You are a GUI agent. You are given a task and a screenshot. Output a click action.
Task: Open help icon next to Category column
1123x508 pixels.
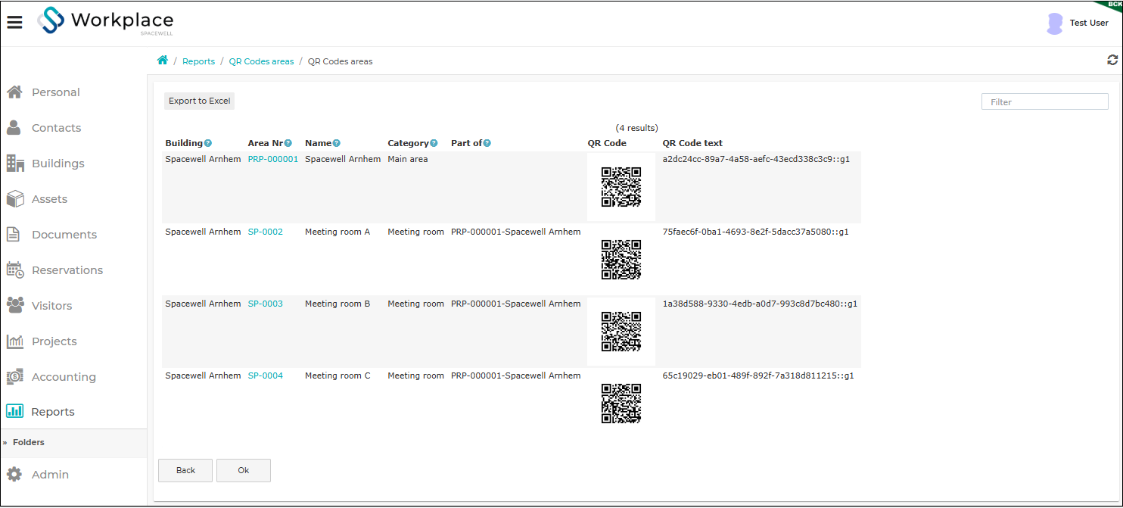pos(434,143)
